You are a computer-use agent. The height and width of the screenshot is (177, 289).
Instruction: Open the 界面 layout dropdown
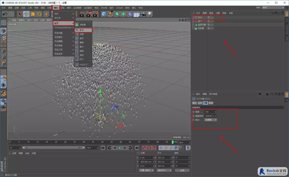coord(273,7)
